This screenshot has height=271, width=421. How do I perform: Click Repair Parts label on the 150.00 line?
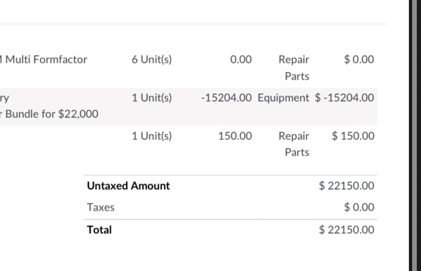(x=294, y=144)
